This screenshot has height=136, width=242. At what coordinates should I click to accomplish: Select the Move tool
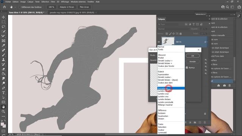coord(3,17)
